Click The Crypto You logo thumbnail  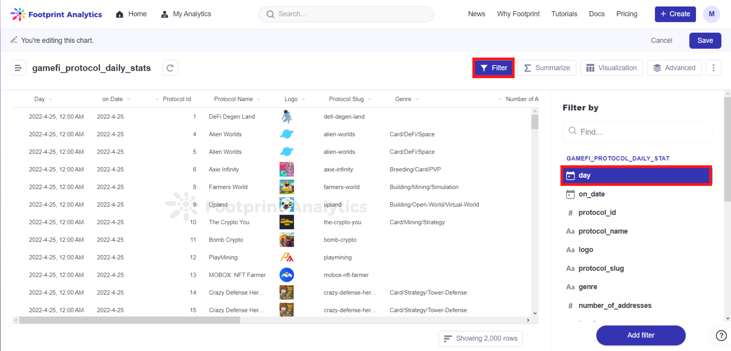pyautogui.click(x=287, y=222)
